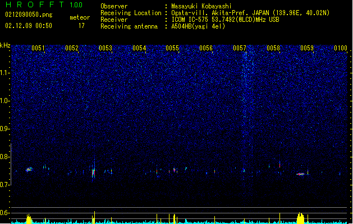Screen dimensions: 353x224
Task: Click the yellow power peak below 0059
Action: pyautogui.click(x=300, y=218)
